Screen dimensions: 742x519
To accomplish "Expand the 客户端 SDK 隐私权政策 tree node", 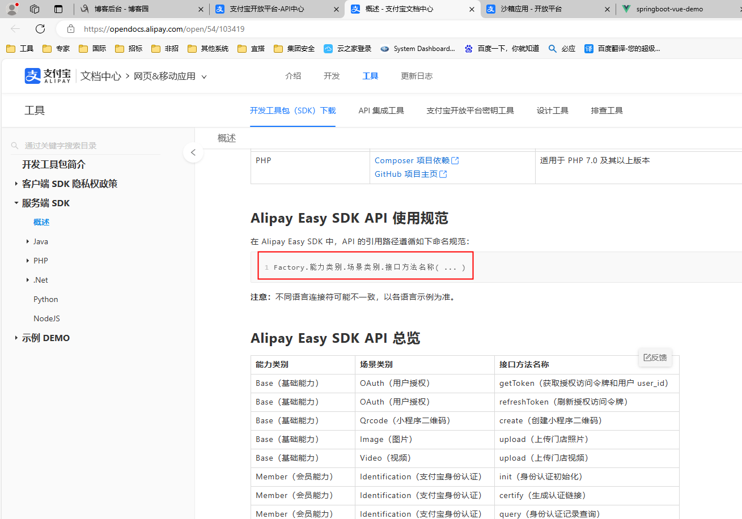I will pyautogui.click(x=16, y=184).
